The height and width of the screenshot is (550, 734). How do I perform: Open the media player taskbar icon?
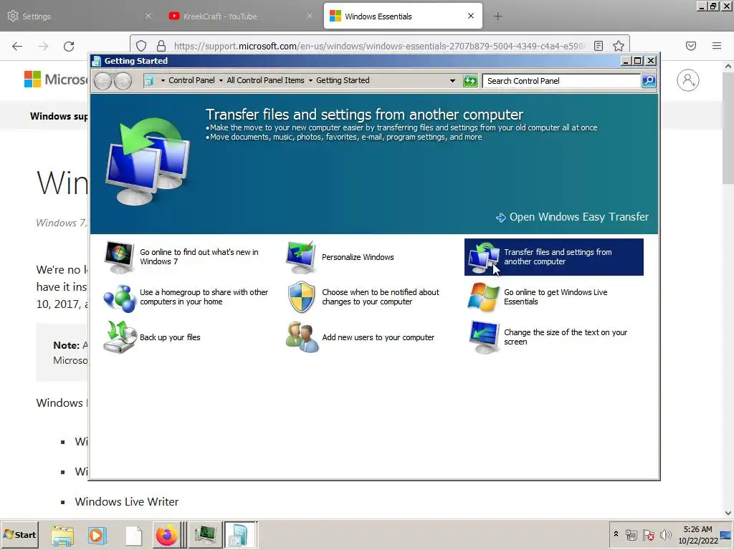[x=97, y=535]
